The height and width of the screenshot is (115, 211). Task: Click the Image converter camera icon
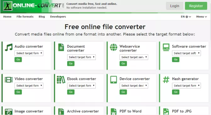pos(8,112)
